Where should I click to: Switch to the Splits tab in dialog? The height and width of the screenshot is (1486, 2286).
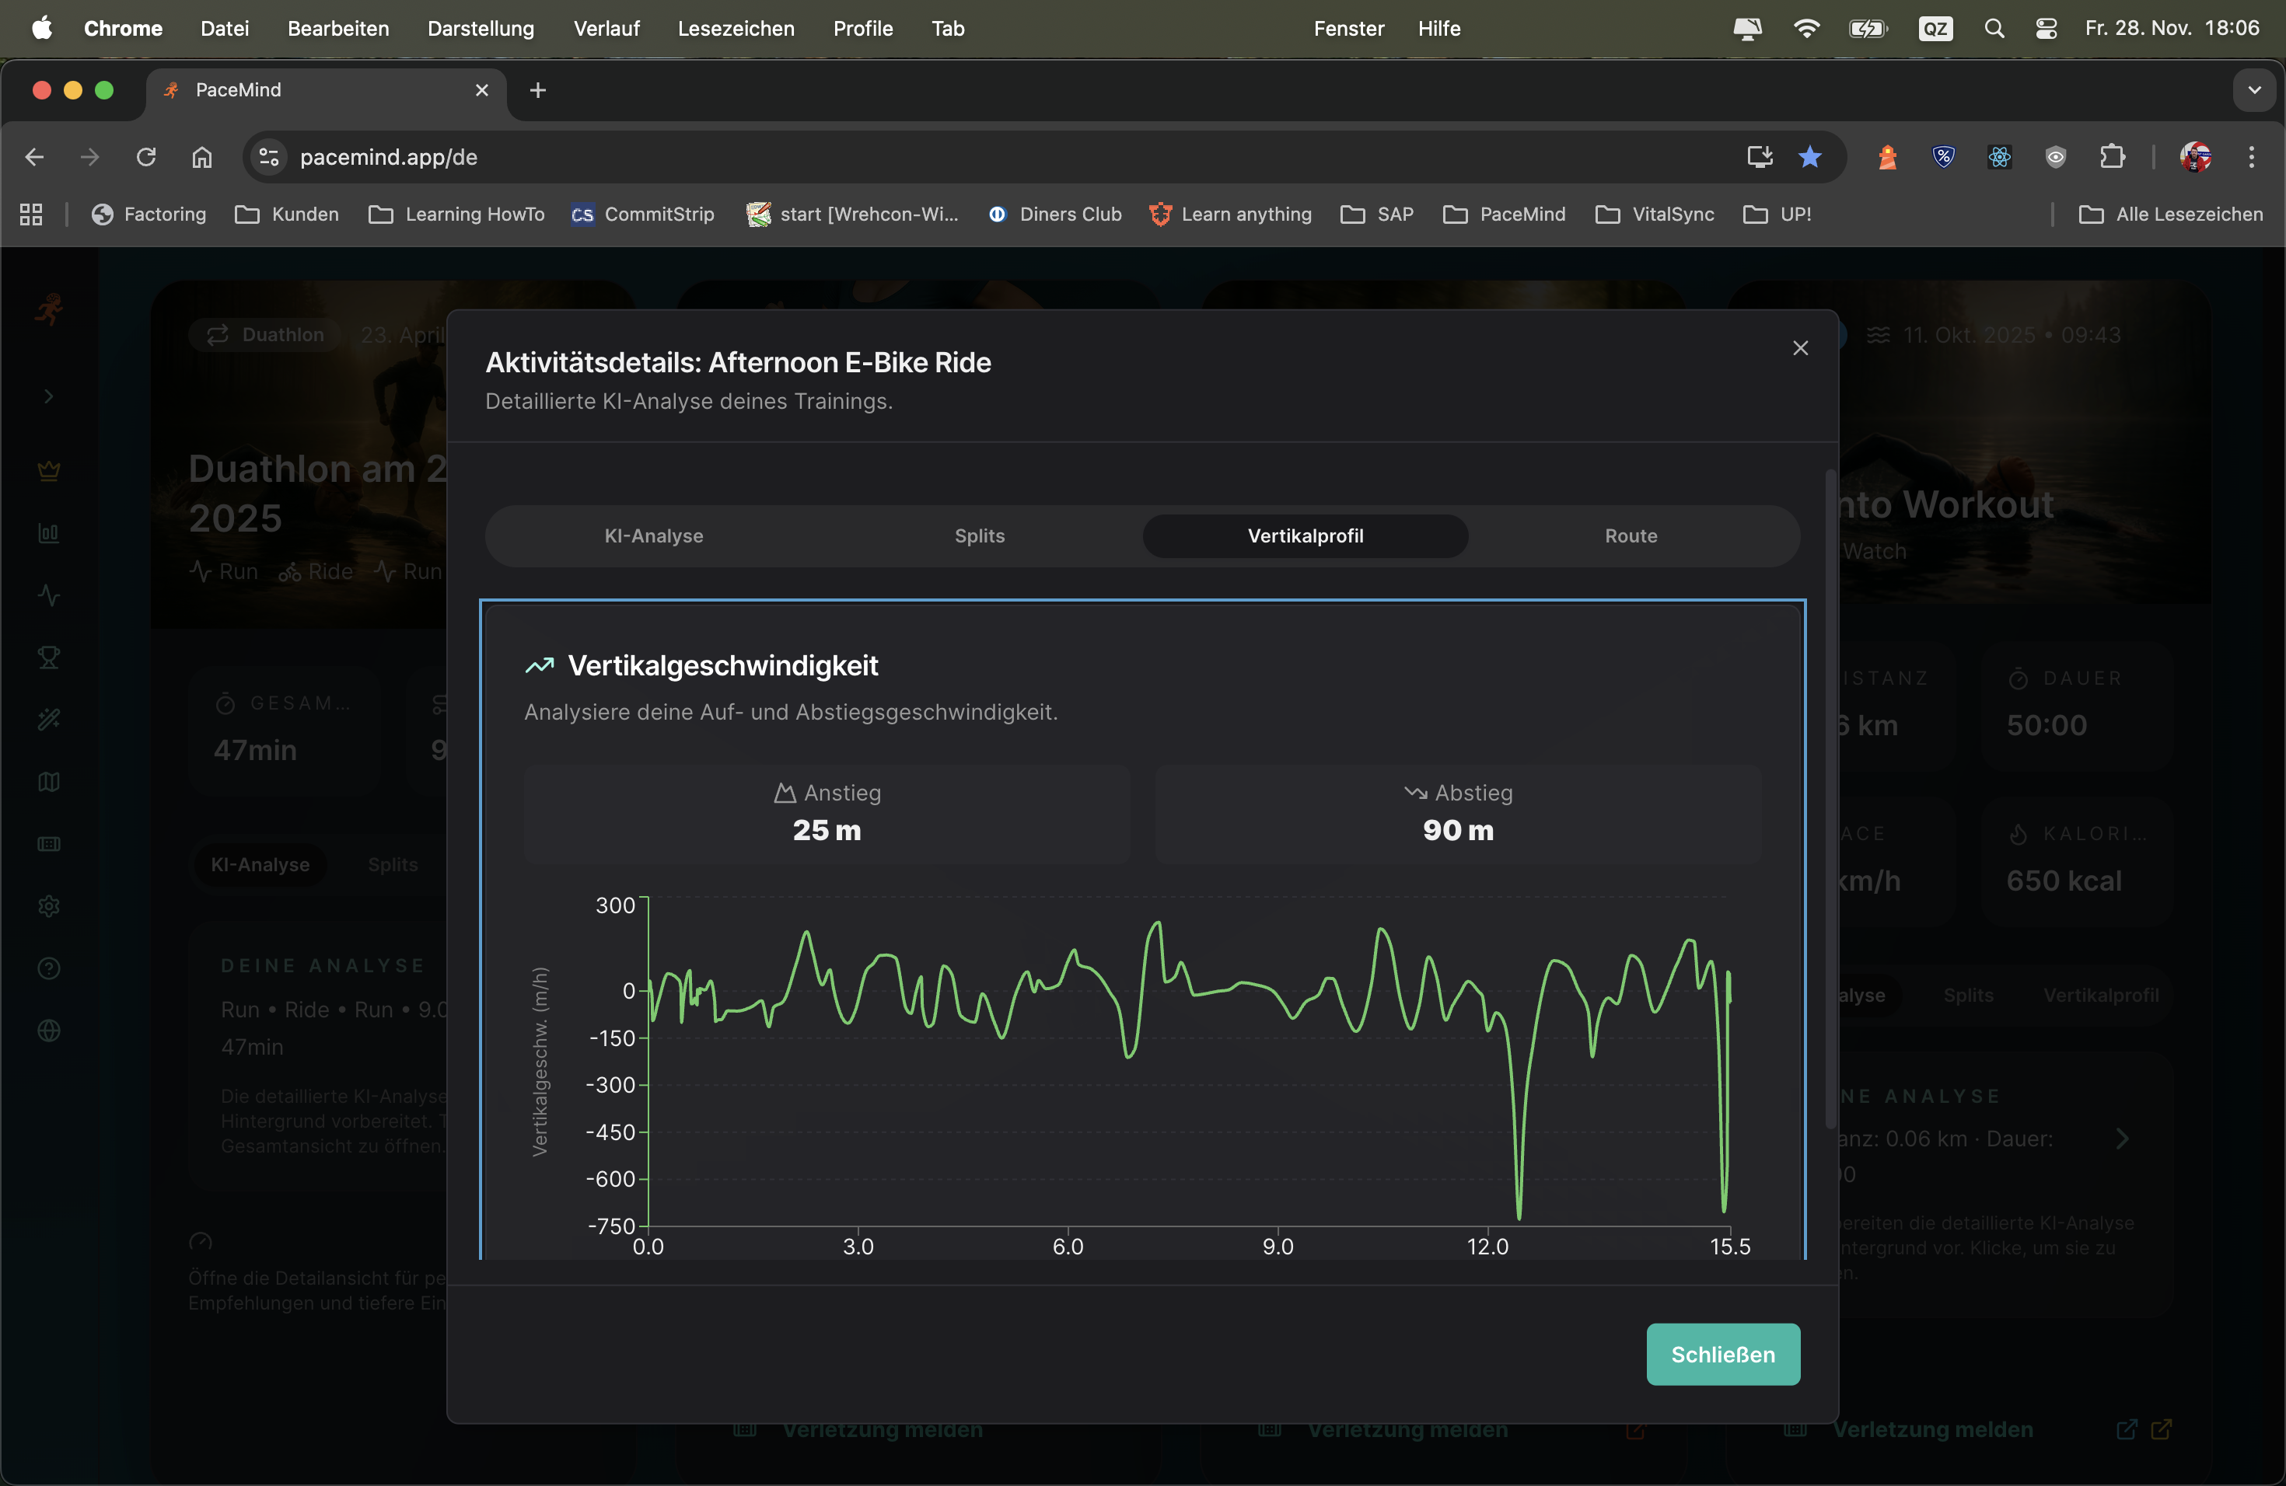(x=979, y=535)
